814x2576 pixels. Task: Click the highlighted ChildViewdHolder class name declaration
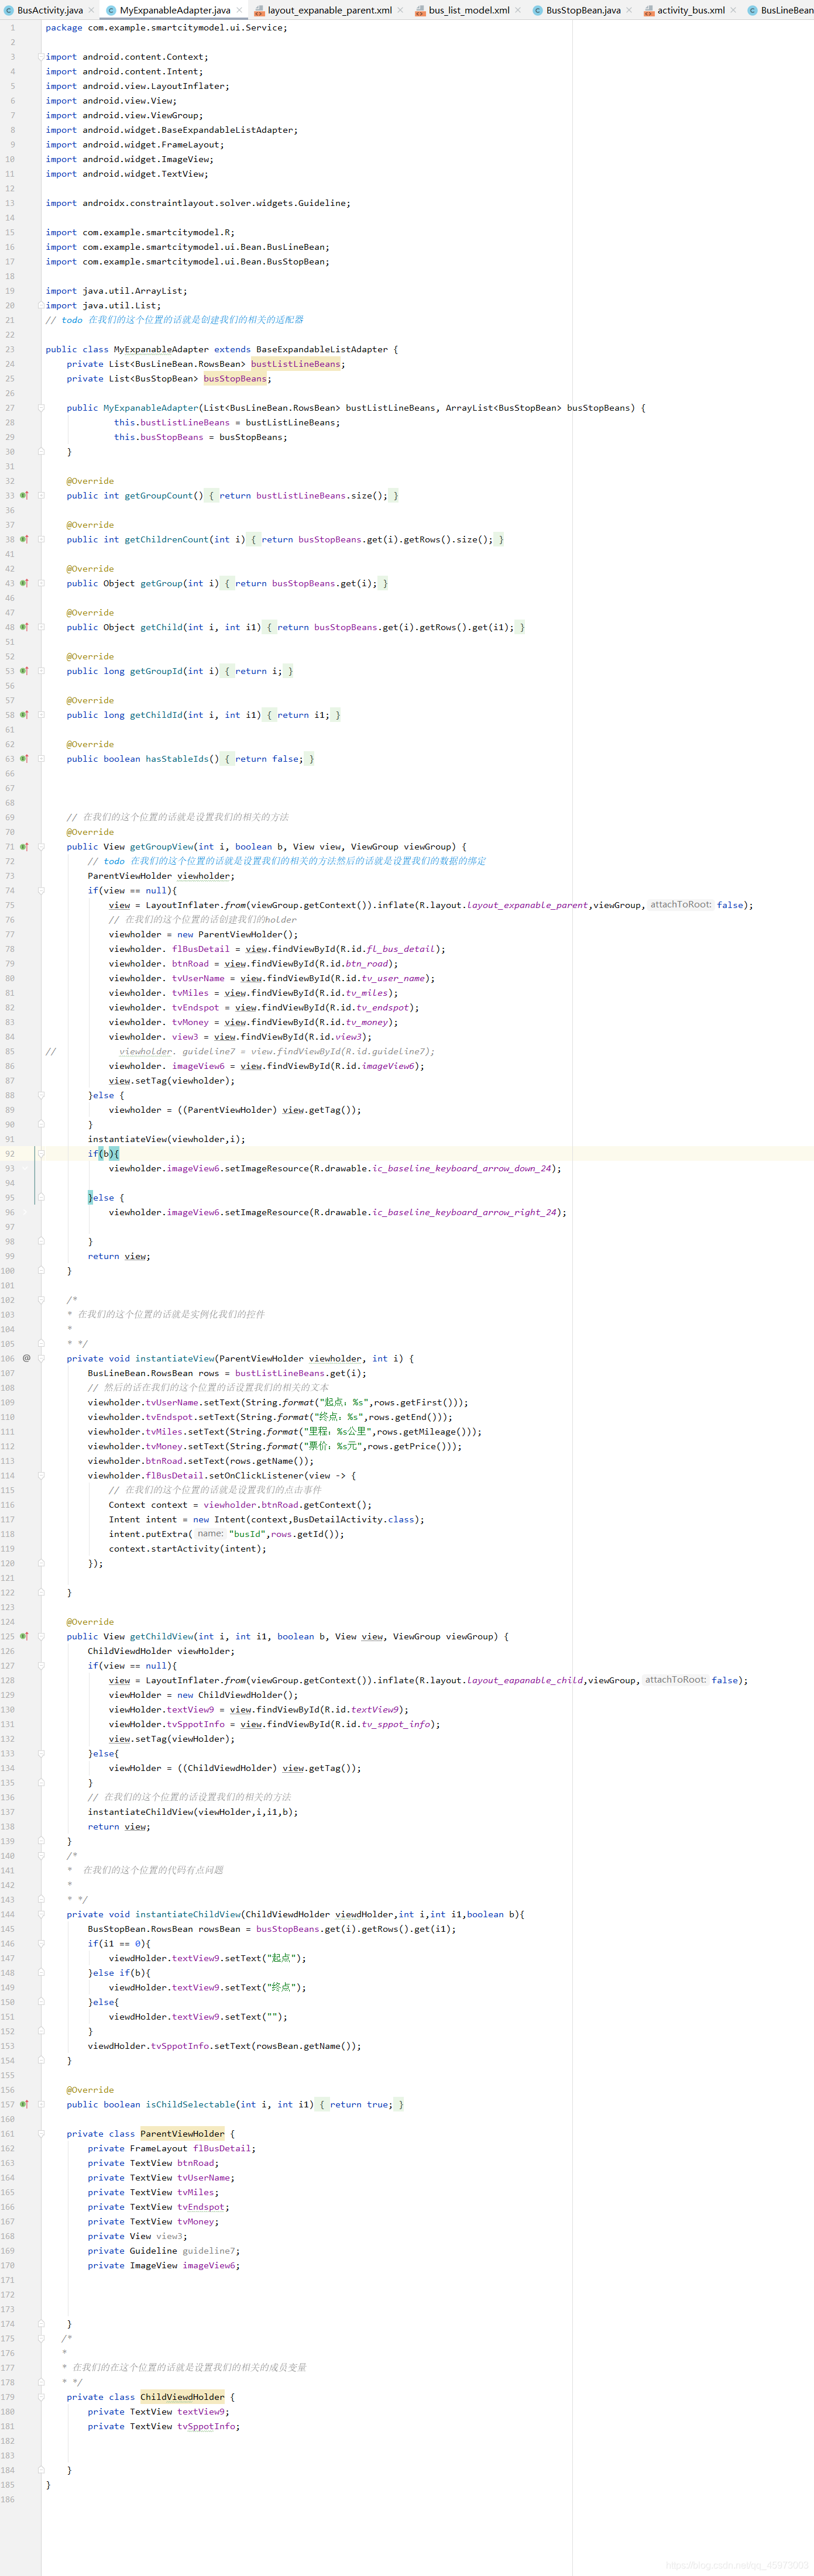click(182, 2397)
